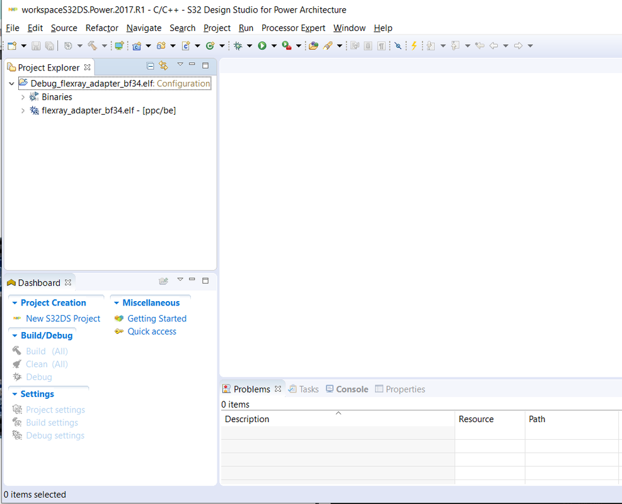Screen dimensions: 622x504
Task: Click the Last Edit Location icon
Action: tap(480, 45)
